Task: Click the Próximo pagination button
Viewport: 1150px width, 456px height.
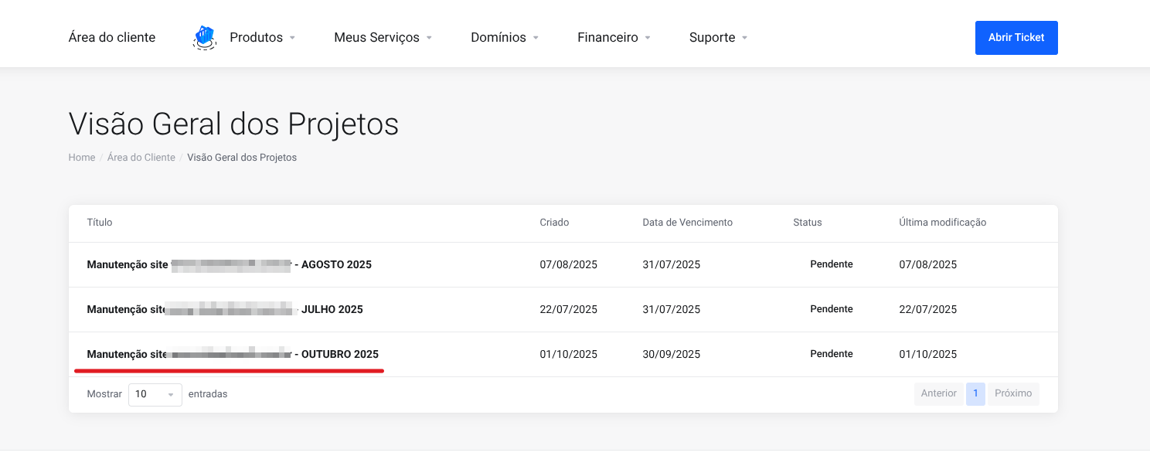Action: click(x=1012, y=393)
